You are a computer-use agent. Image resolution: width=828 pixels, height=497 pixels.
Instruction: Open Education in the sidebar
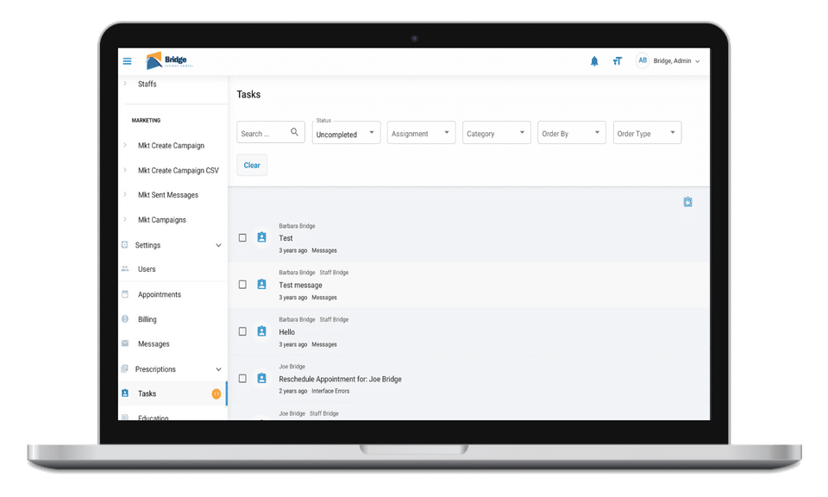click(154, 418)
